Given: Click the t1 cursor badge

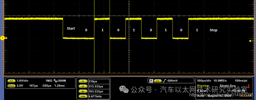Looking at the screenshot, I should (83, 81).
